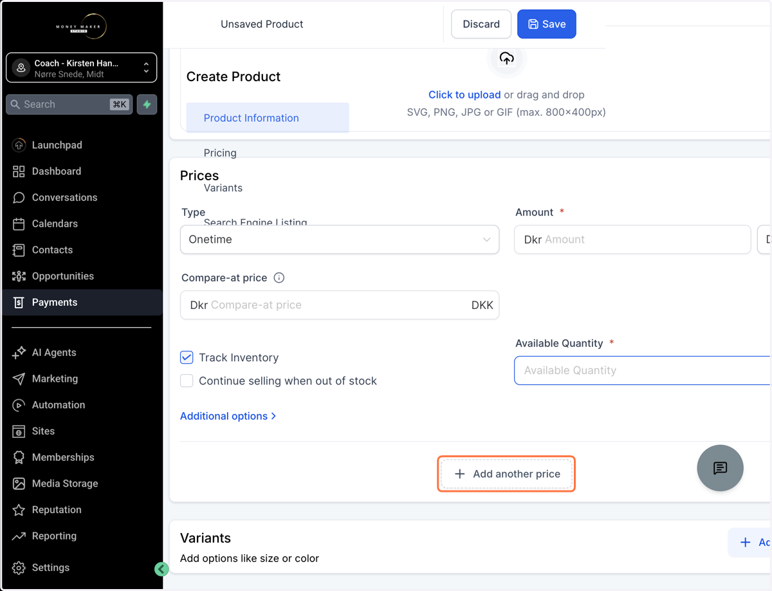Open the Coach account switcher dropdown

tap(81, 68)
